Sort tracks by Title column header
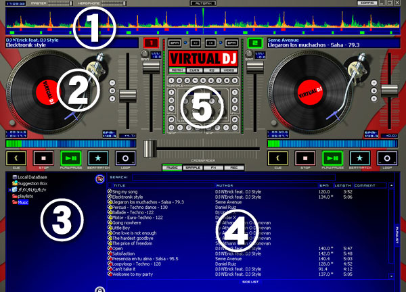 click(x=164, y=185)
